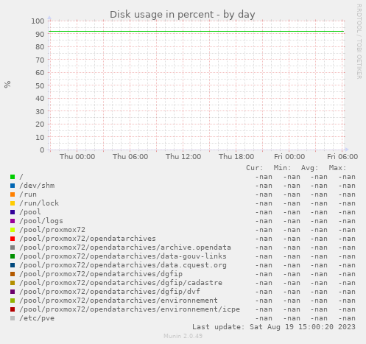Click the olive swatch for dgfip/cadastre
Screen dimensions: 366x344
pos(13,283)
